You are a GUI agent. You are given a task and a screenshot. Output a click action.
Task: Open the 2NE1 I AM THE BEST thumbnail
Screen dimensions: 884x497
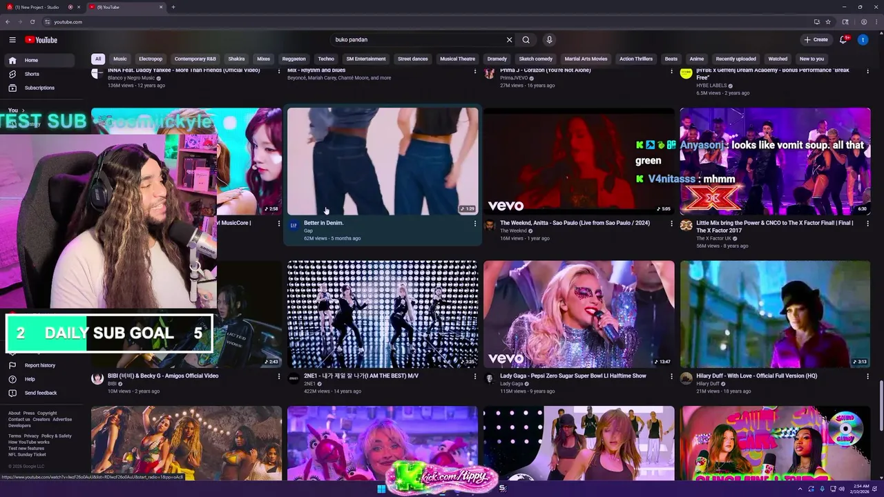tap(383, 314)
